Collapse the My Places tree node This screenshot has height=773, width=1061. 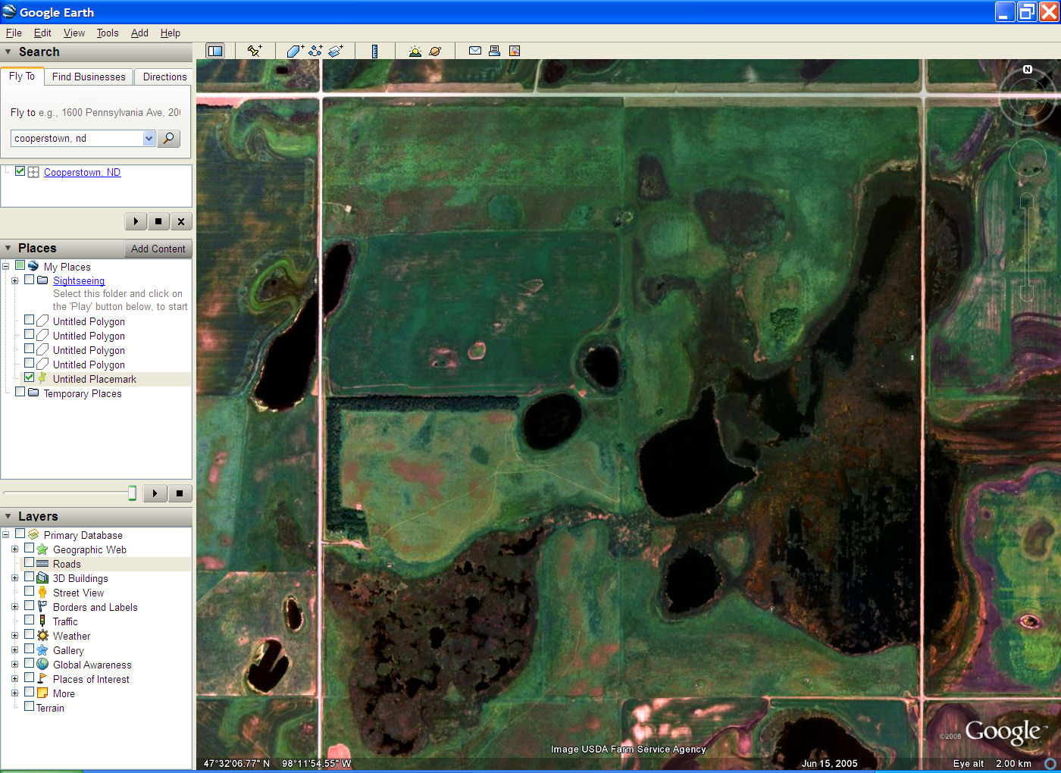[x=5, y=266]
